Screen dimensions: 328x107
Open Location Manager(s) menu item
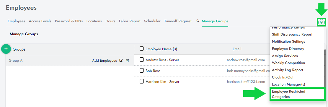288,84
